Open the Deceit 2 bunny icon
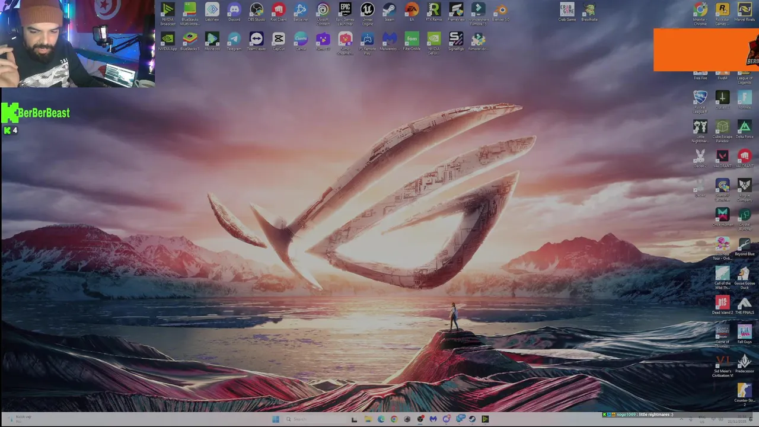Screen dimensions: 759x427 click(x=700, y=158)
